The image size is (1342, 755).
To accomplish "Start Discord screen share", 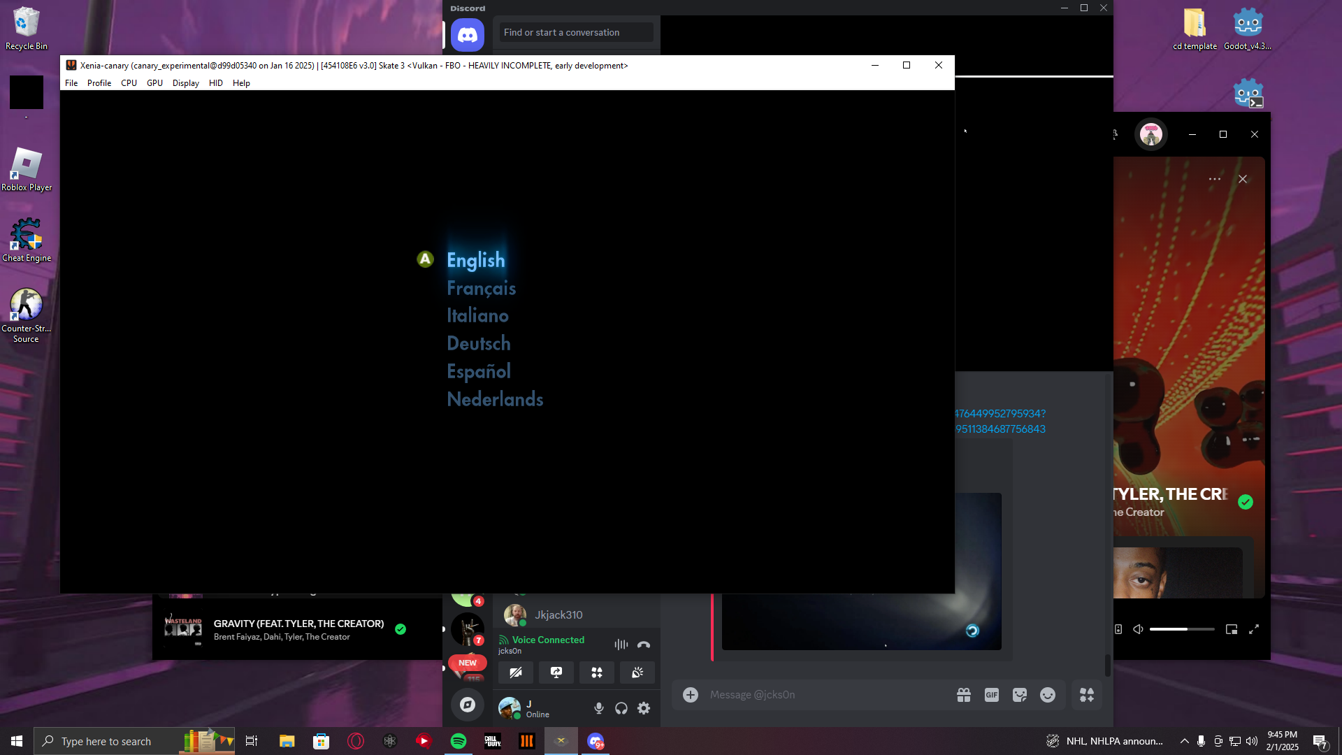I will tap(556, 673).
